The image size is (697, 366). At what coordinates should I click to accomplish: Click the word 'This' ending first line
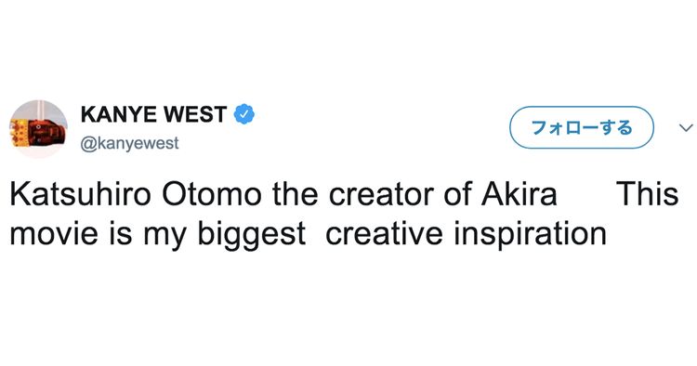pos(648,194)
